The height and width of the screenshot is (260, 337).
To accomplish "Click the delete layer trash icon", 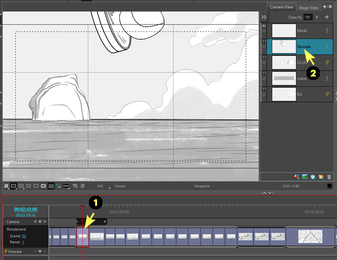I will coord(329,177).
